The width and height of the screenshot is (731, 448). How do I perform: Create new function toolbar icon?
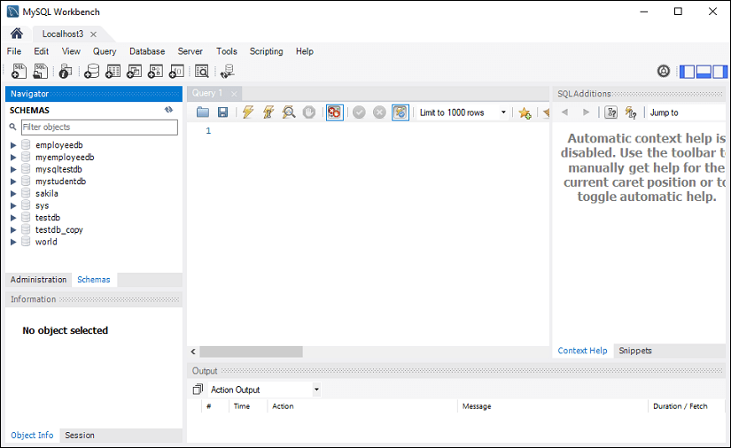(x=176, y=71)
